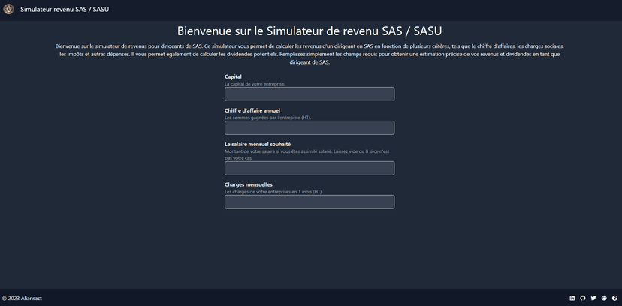The height and width of the screenshot is (306, 622).
Task: Click the round logo in the header
Action: tap(8, 9)
